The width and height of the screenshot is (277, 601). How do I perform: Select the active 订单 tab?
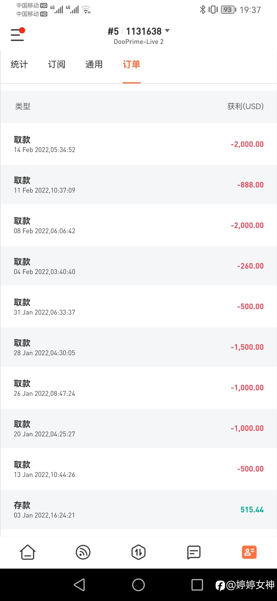coord(132,64)
